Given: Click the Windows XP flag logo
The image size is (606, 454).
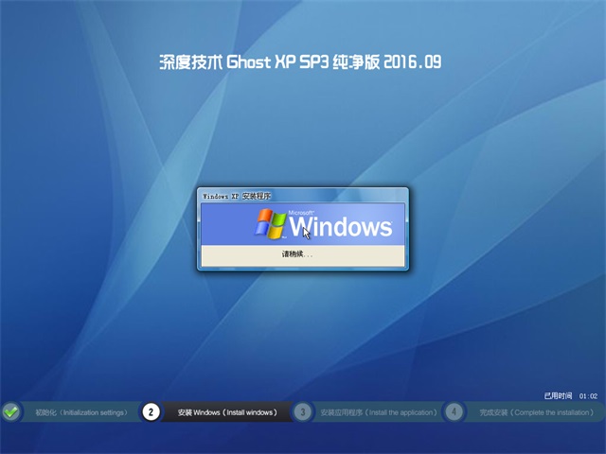Looking at the screenshot, I should [271, 223].
